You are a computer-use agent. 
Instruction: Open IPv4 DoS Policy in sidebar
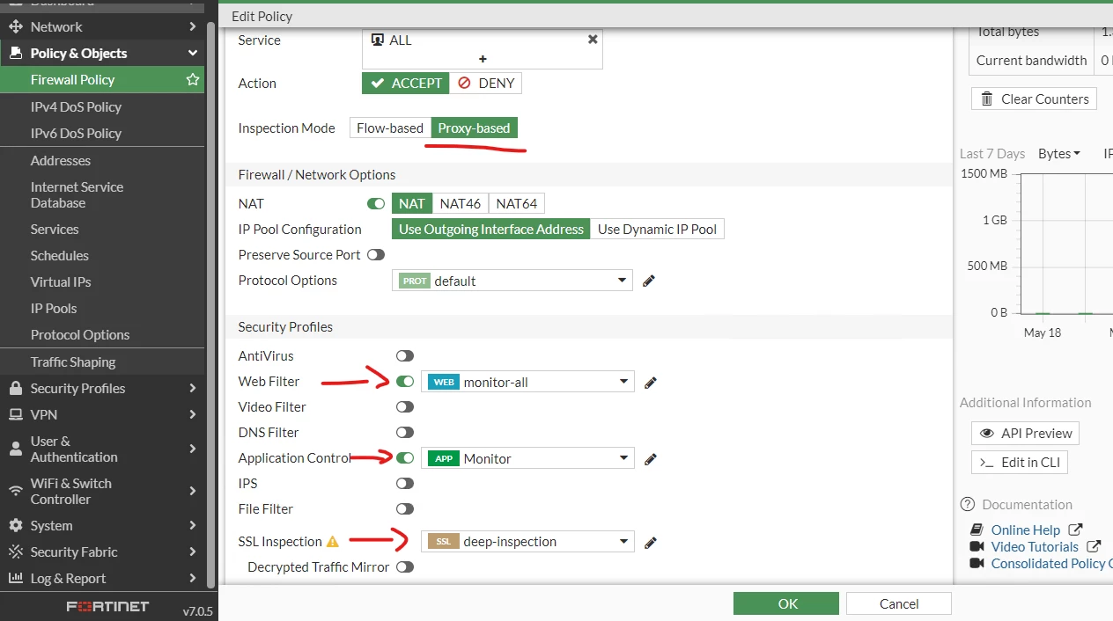pyautogui.click(x=76, y=107)
